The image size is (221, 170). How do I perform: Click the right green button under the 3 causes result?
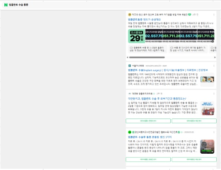tap(194, 159)
